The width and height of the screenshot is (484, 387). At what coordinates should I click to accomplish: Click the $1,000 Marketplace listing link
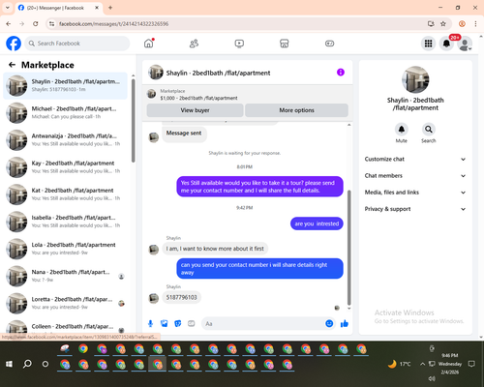(198, 98)
